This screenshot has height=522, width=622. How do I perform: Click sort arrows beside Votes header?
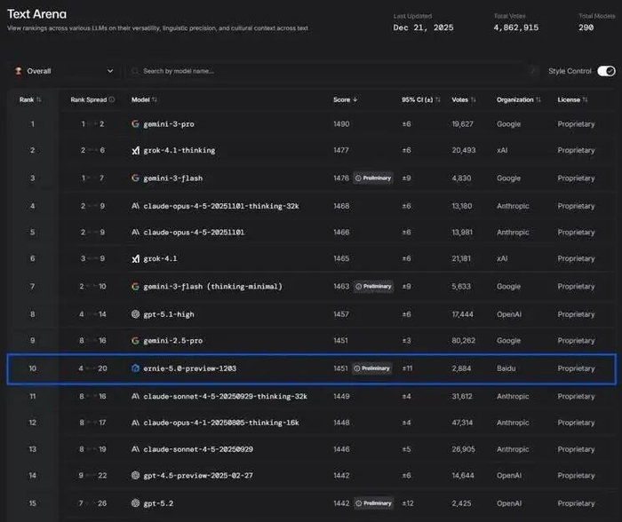[474, 99]
